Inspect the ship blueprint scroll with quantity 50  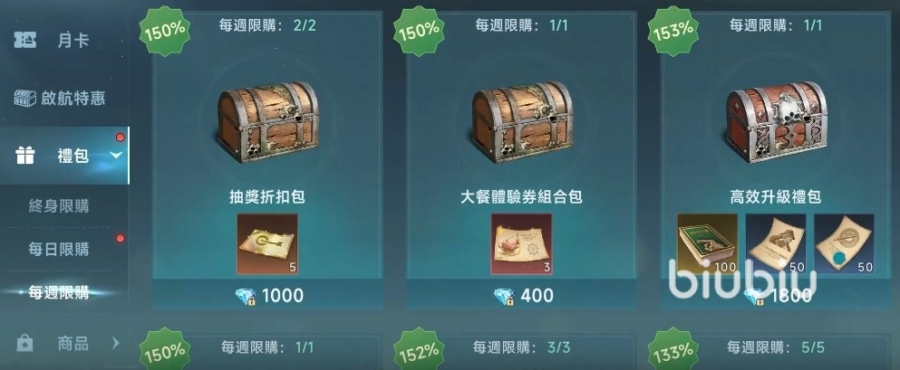point(776,244)
